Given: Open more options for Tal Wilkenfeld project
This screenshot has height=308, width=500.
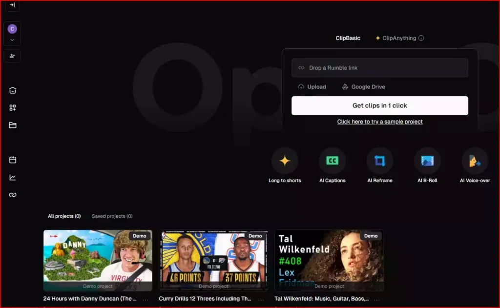Looking at the screenshot, I should tap(377, 299).
